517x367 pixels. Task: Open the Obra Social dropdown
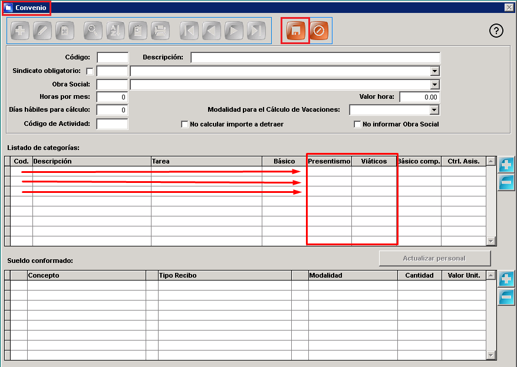434,85
